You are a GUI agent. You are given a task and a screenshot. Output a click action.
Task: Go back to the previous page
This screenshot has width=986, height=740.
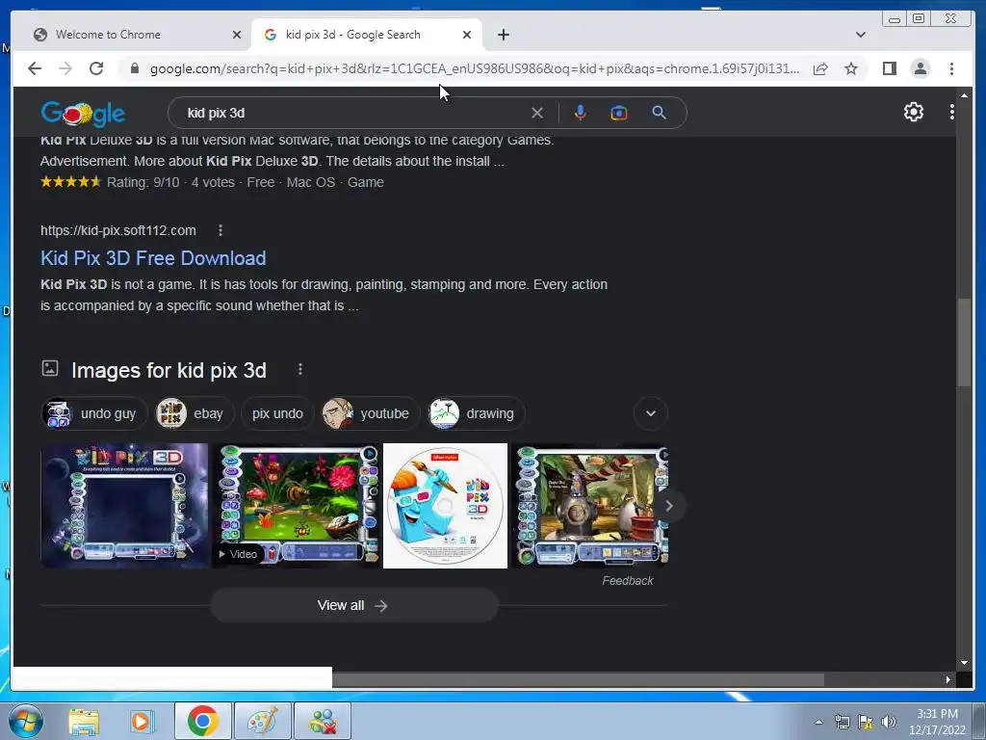(35, 68)
